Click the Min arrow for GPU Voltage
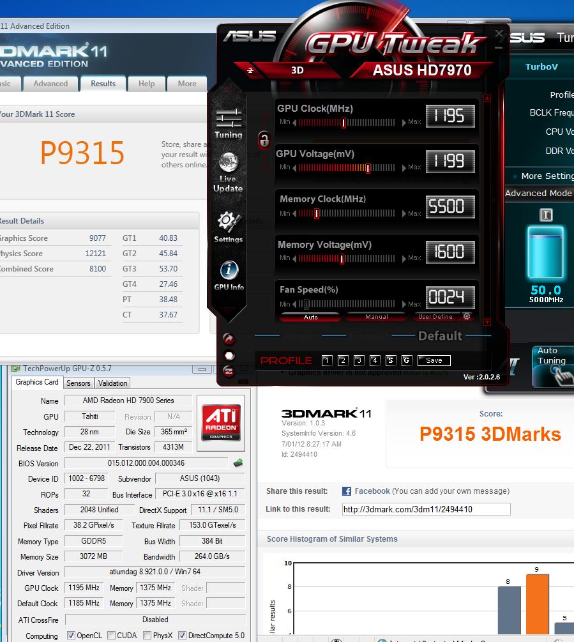The height and width of the screenshot is (642, 574). [294, 167]
